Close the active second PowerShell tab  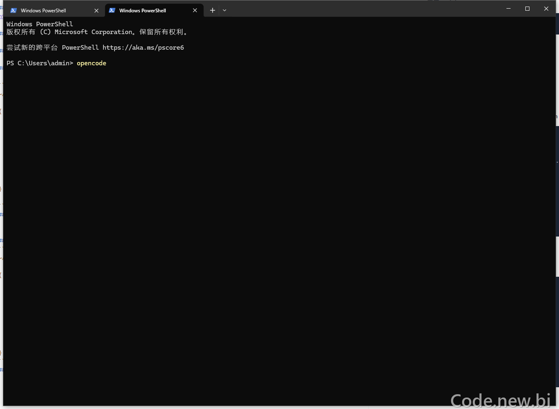point(195,10)
